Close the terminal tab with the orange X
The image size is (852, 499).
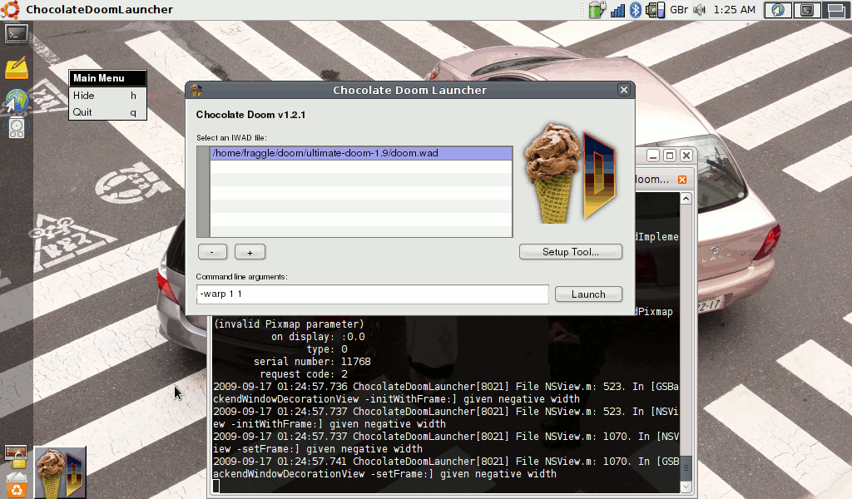[x=682, y=180]
